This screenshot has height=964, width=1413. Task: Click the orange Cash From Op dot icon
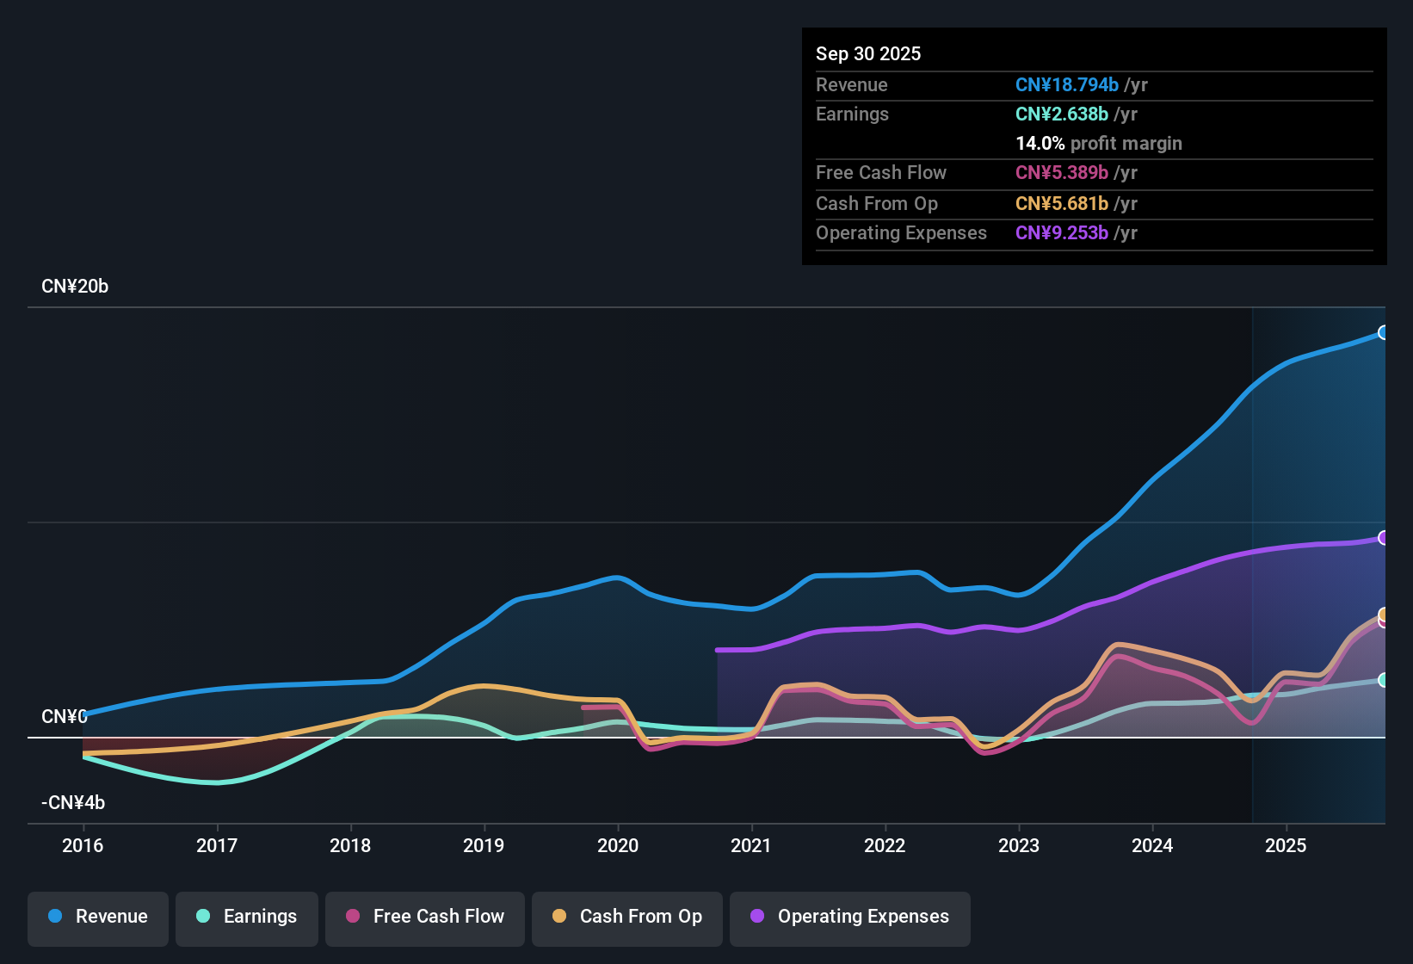559,917
